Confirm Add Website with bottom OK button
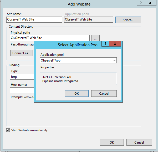The height and width of the screenshot is (152, 158). point(112,142)
